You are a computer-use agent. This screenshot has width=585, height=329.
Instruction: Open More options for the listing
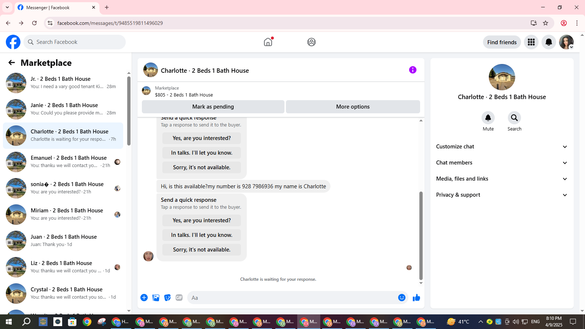353,107
